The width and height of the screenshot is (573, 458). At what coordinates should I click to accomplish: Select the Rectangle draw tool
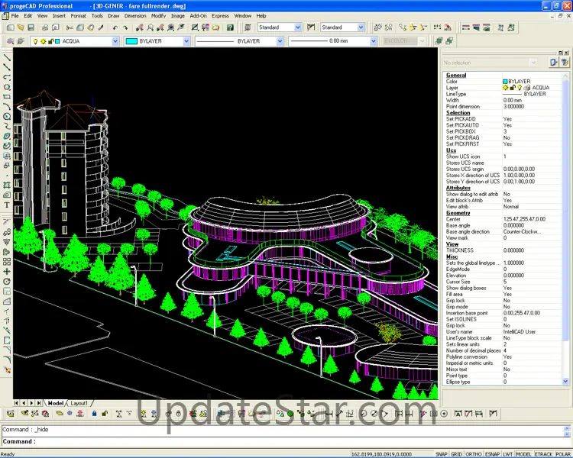click(x=7, y=97)
